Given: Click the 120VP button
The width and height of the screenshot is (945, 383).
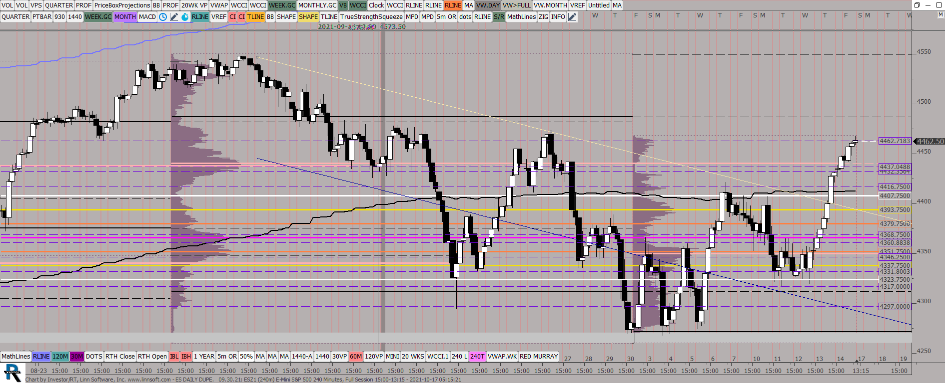Looking at the screenshot, I should click(374, 357).
